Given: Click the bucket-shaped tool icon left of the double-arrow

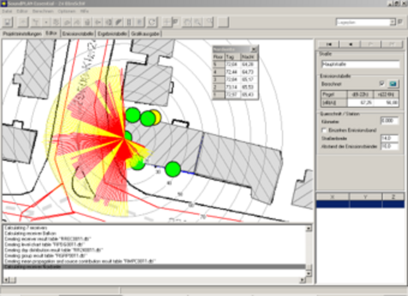Looking at the screenshot, I should click(87, 22).
